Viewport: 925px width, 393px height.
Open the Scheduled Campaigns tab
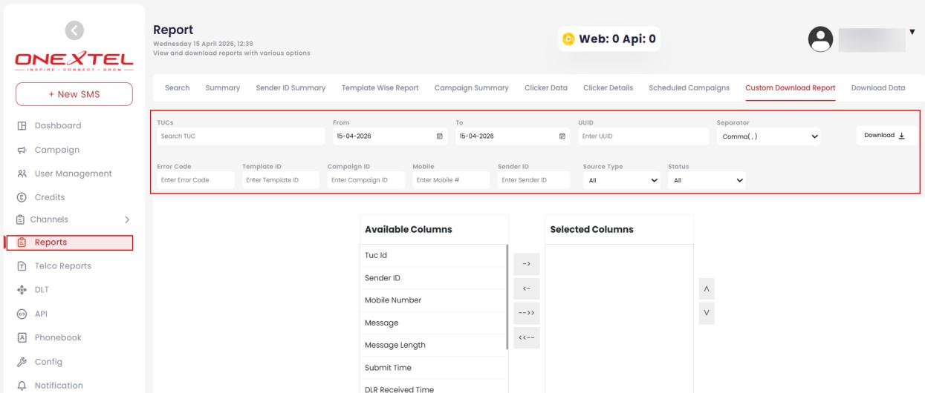click(689, 87)
